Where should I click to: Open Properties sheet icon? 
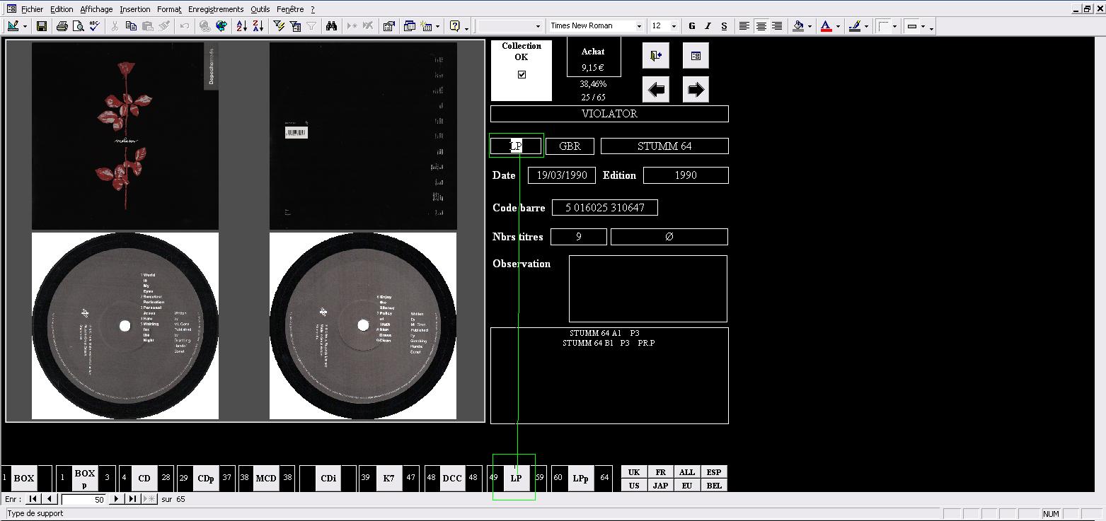pyautogui.click(x=388, y=26)
